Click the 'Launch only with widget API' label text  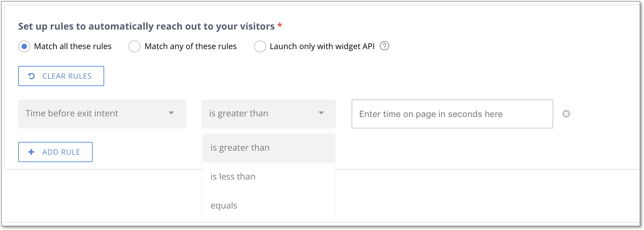[322, 46]
